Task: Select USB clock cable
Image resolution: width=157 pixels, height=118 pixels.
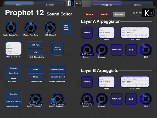Action: tap(36, 52)
